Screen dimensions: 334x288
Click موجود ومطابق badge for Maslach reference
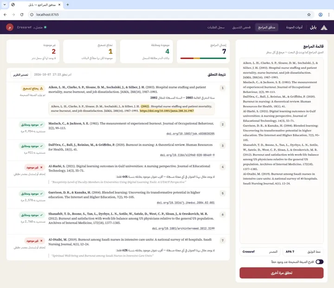pos(32,124)
